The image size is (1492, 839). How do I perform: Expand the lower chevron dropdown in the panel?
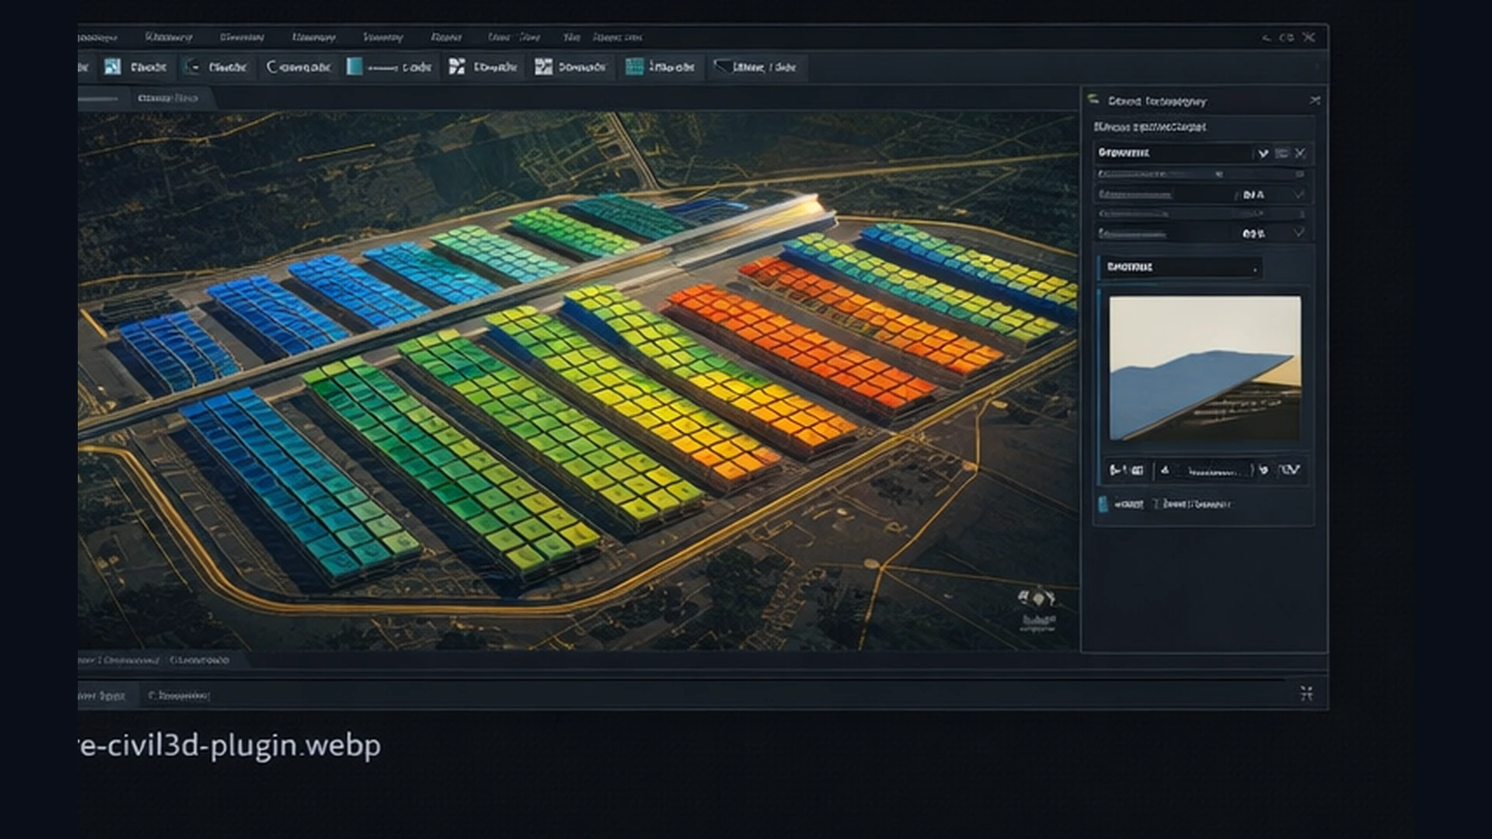(1298, 233)
